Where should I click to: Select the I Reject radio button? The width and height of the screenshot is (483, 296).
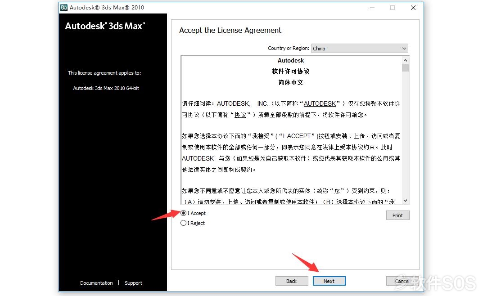(x=183, y=223)
